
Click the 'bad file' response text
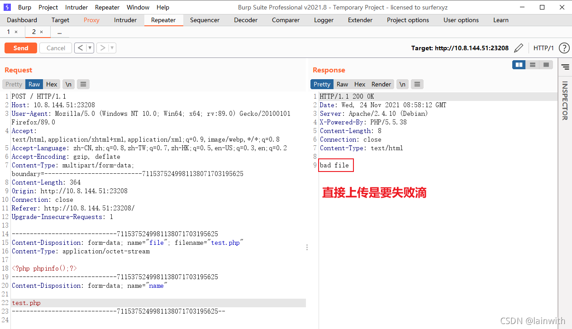click(334, 165)
